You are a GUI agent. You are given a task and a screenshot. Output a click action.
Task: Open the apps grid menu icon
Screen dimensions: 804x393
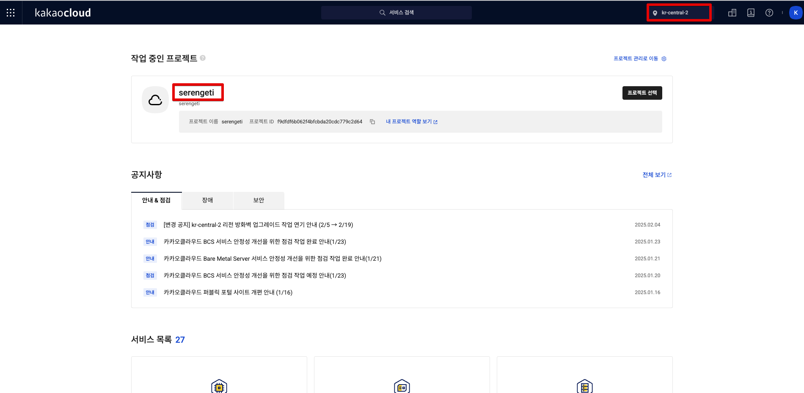coord(11,13)
